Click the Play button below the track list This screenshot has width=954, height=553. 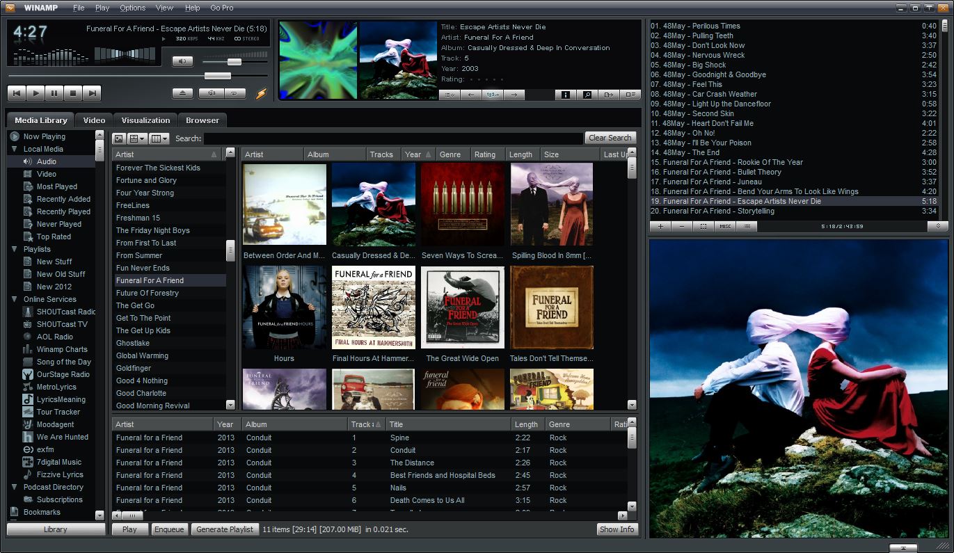[x=129, y=529]
